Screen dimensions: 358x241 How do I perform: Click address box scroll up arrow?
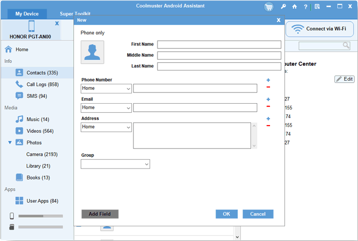[x=254, y=126]
